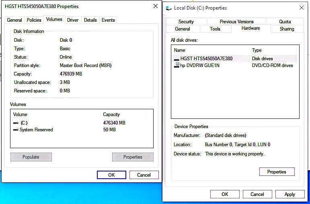Select the Volumes tab
Screen dimensions: 310x204
(54, 19)
